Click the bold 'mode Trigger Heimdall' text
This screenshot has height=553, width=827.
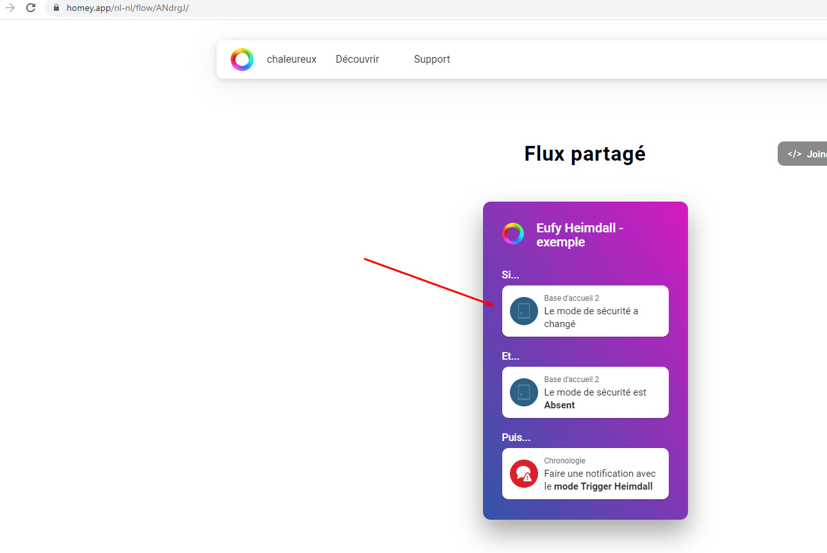[603, 486]
